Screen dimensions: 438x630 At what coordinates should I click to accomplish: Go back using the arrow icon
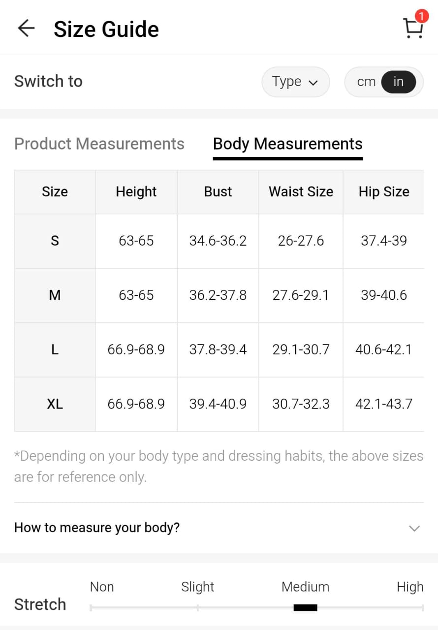26,29
